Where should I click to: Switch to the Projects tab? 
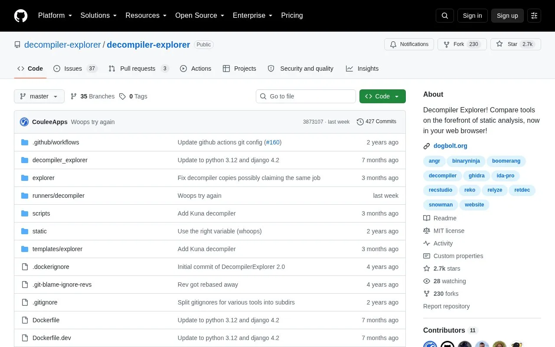239,69
